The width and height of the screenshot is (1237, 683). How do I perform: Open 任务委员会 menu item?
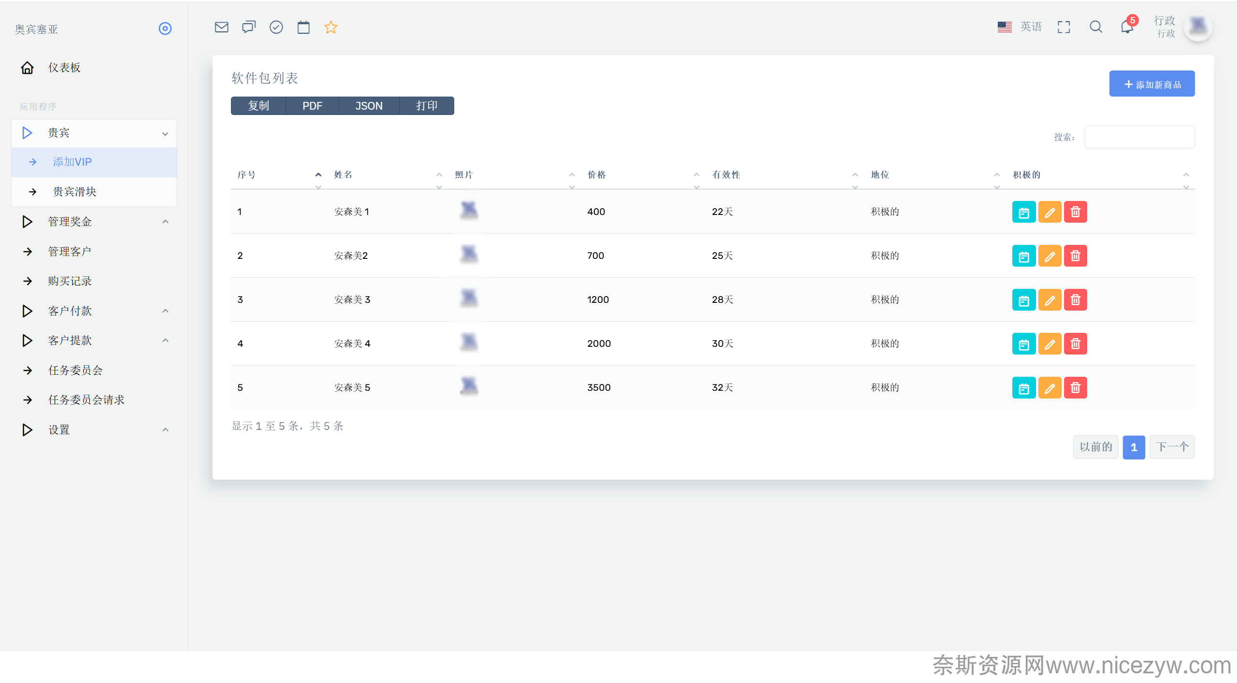point(94,370)
